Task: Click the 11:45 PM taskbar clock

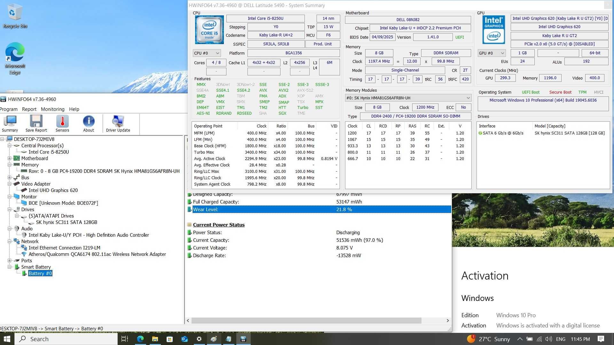Action: [x=580, y=339]
